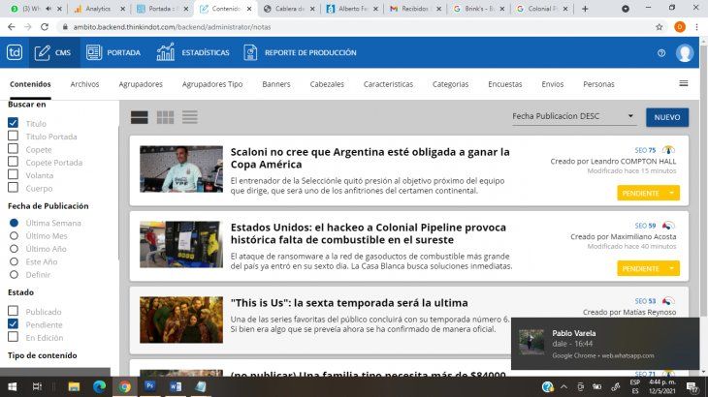The width and height of the screenshot is (708, 397).
Task: Open the Agrupadores tab
Action: 141,84
